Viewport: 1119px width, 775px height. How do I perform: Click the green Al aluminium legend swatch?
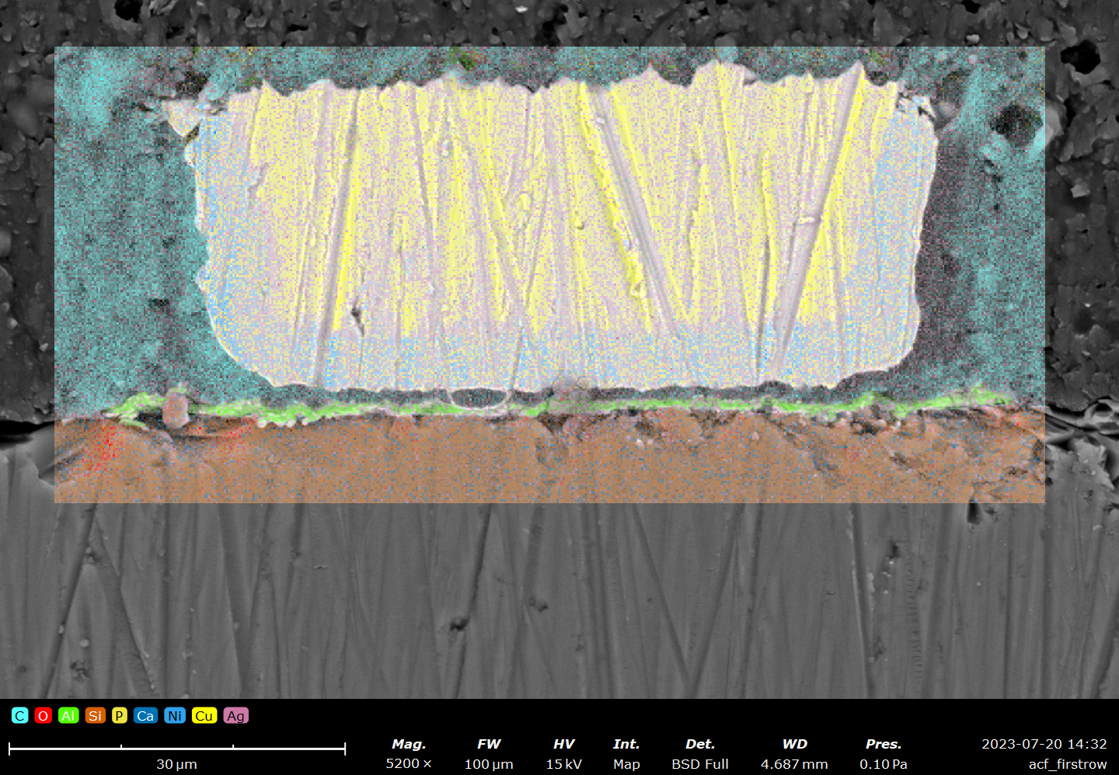68,715
